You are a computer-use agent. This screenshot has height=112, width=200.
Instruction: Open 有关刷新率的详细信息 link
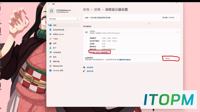pyautogui.click(x=124, y=60)
